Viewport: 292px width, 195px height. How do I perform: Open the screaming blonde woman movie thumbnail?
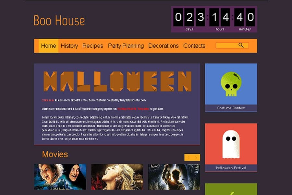(x=117, y=177)
